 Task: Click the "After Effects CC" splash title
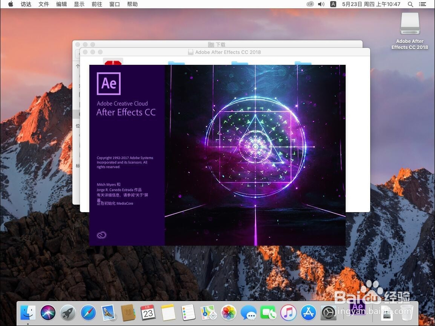click(x=126, y=112)
